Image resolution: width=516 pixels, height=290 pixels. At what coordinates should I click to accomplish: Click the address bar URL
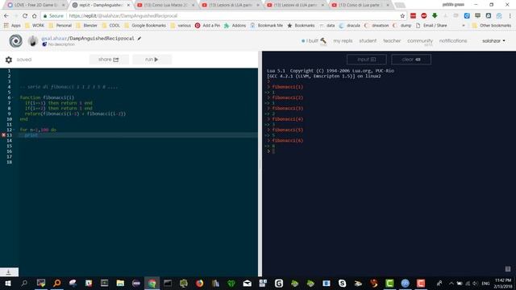(x=123, y=16)
